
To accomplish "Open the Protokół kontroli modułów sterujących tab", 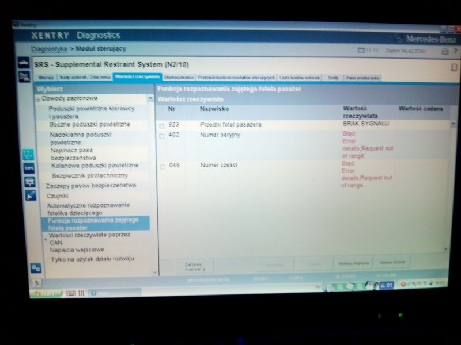I will pyautogui.click(x=236, y=78).
